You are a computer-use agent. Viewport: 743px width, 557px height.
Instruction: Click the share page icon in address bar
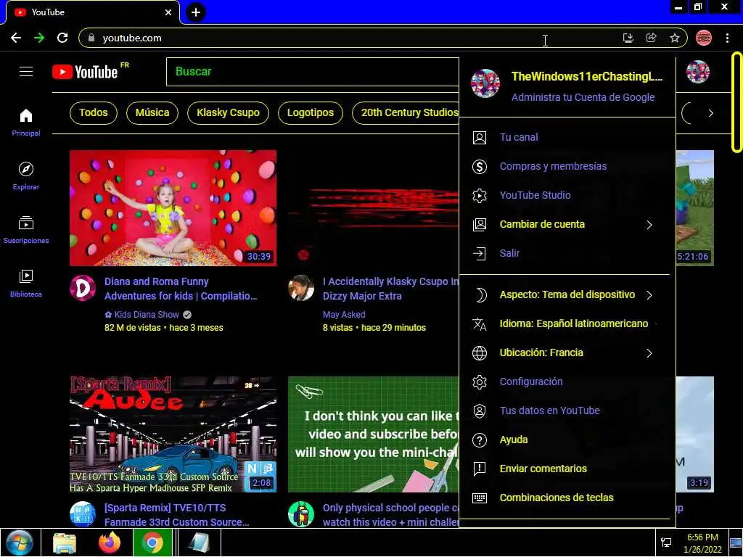[651, 38]
